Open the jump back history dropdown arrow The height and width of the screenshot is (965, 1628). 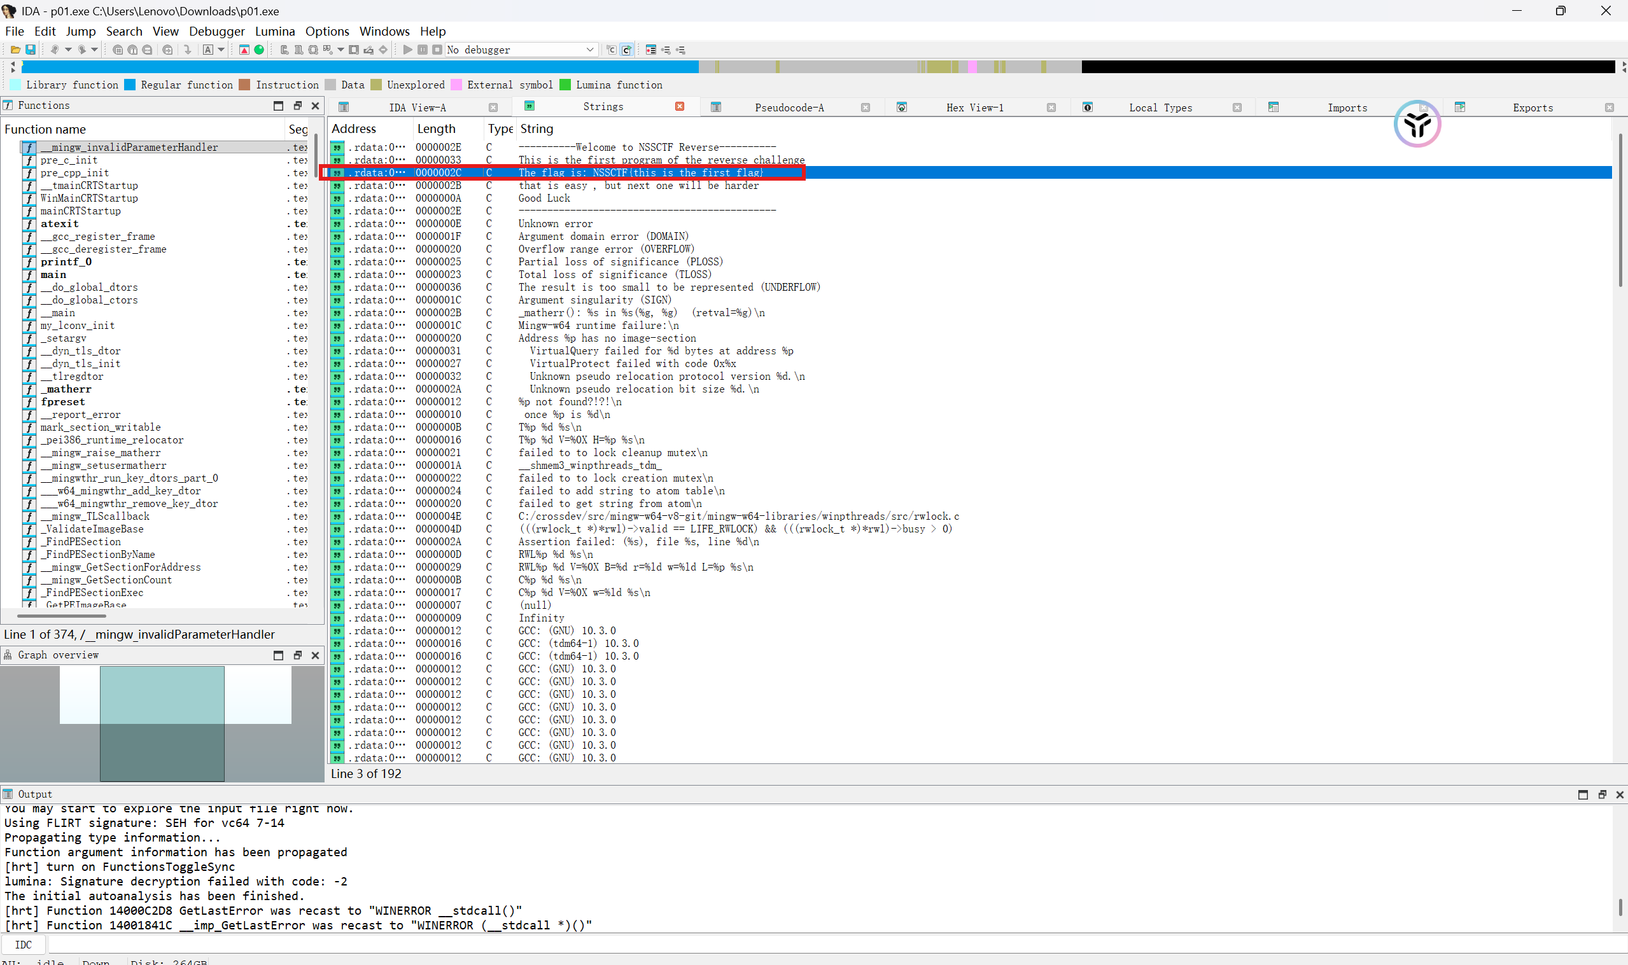pyautogui.click(x=67, y=50)
